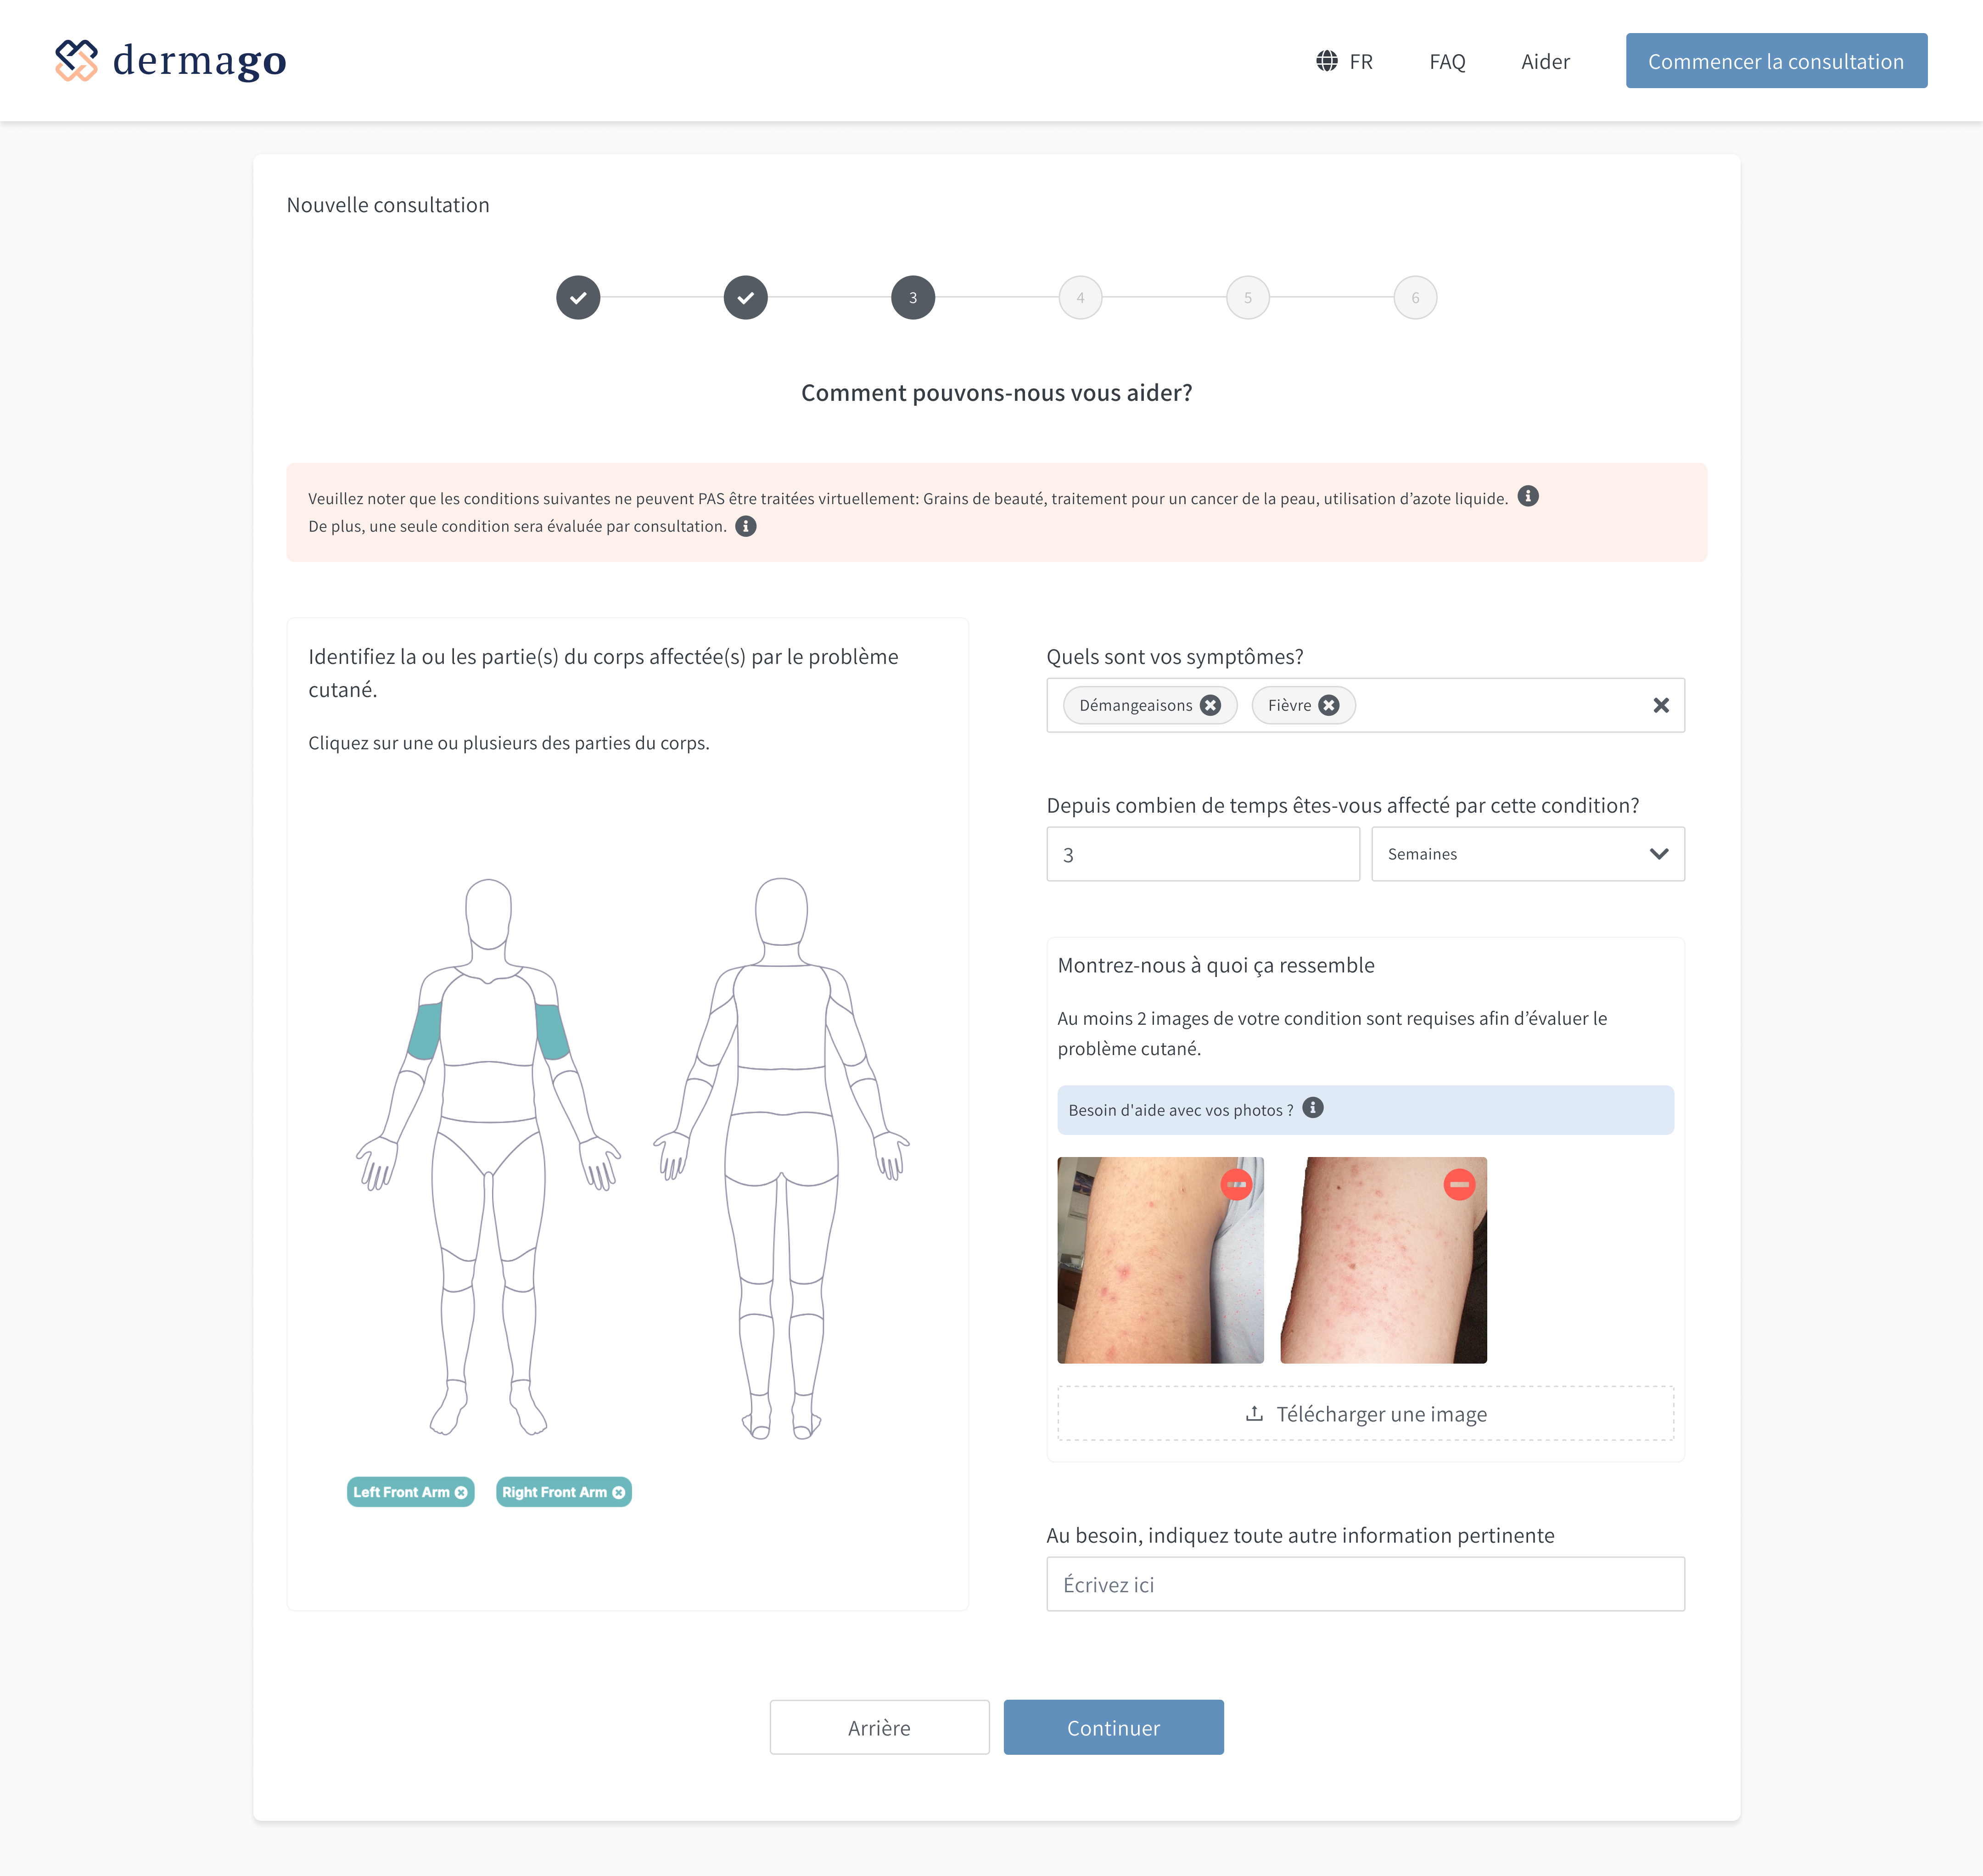Open info about untreatable conditions
This screenshot has width=1983, height=1876.
(1528, 496)
